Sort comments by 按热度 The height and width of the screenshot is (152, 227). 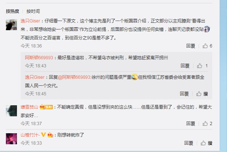(x=13, y=11)
